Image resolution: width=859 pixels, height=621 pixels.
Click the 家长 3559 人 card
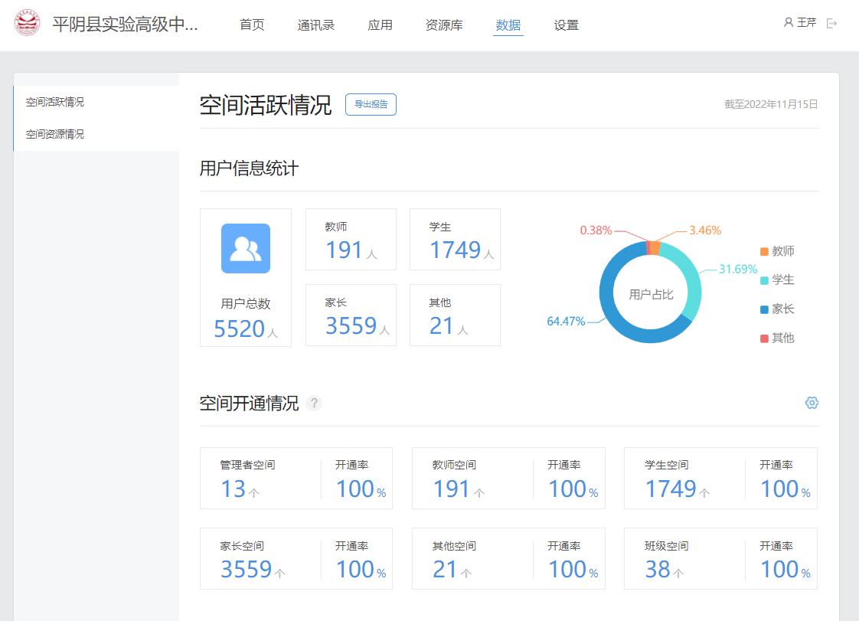click(x=351, y=315)
